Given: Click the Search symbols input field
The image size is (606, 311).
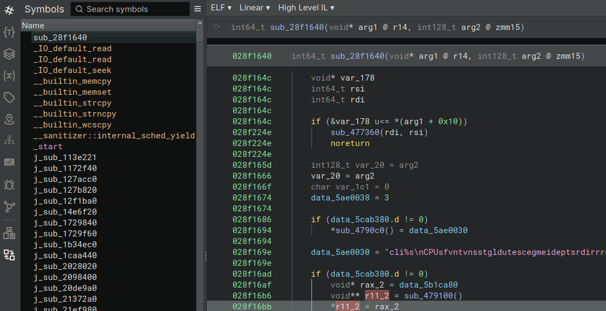Looking at the screenshot, I should (131, 9).
